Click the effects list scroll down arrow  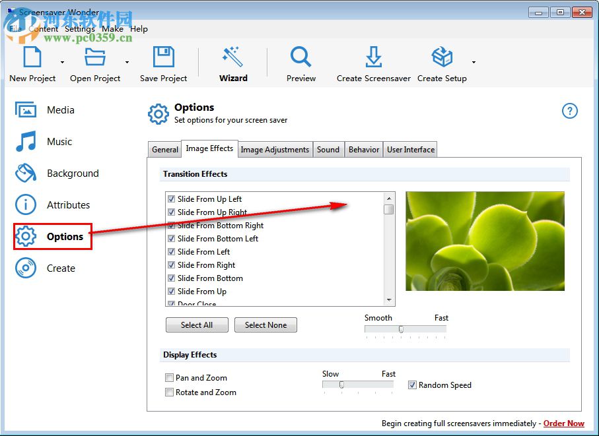pos(389,300)
